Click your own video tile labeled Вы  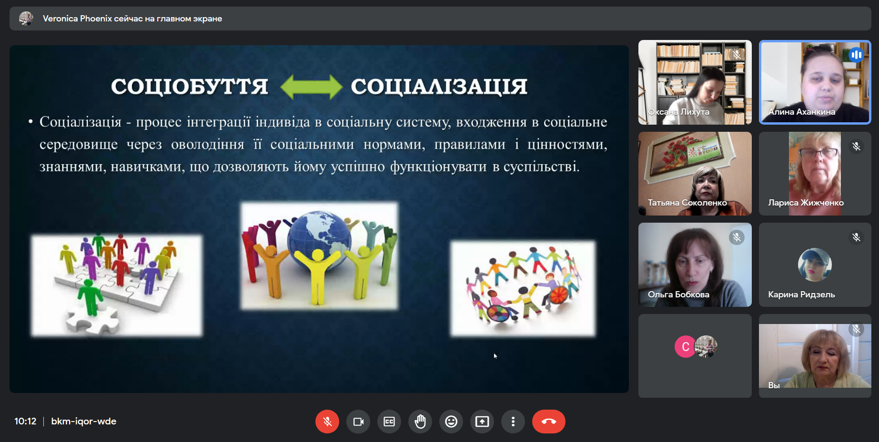[815, 355]
